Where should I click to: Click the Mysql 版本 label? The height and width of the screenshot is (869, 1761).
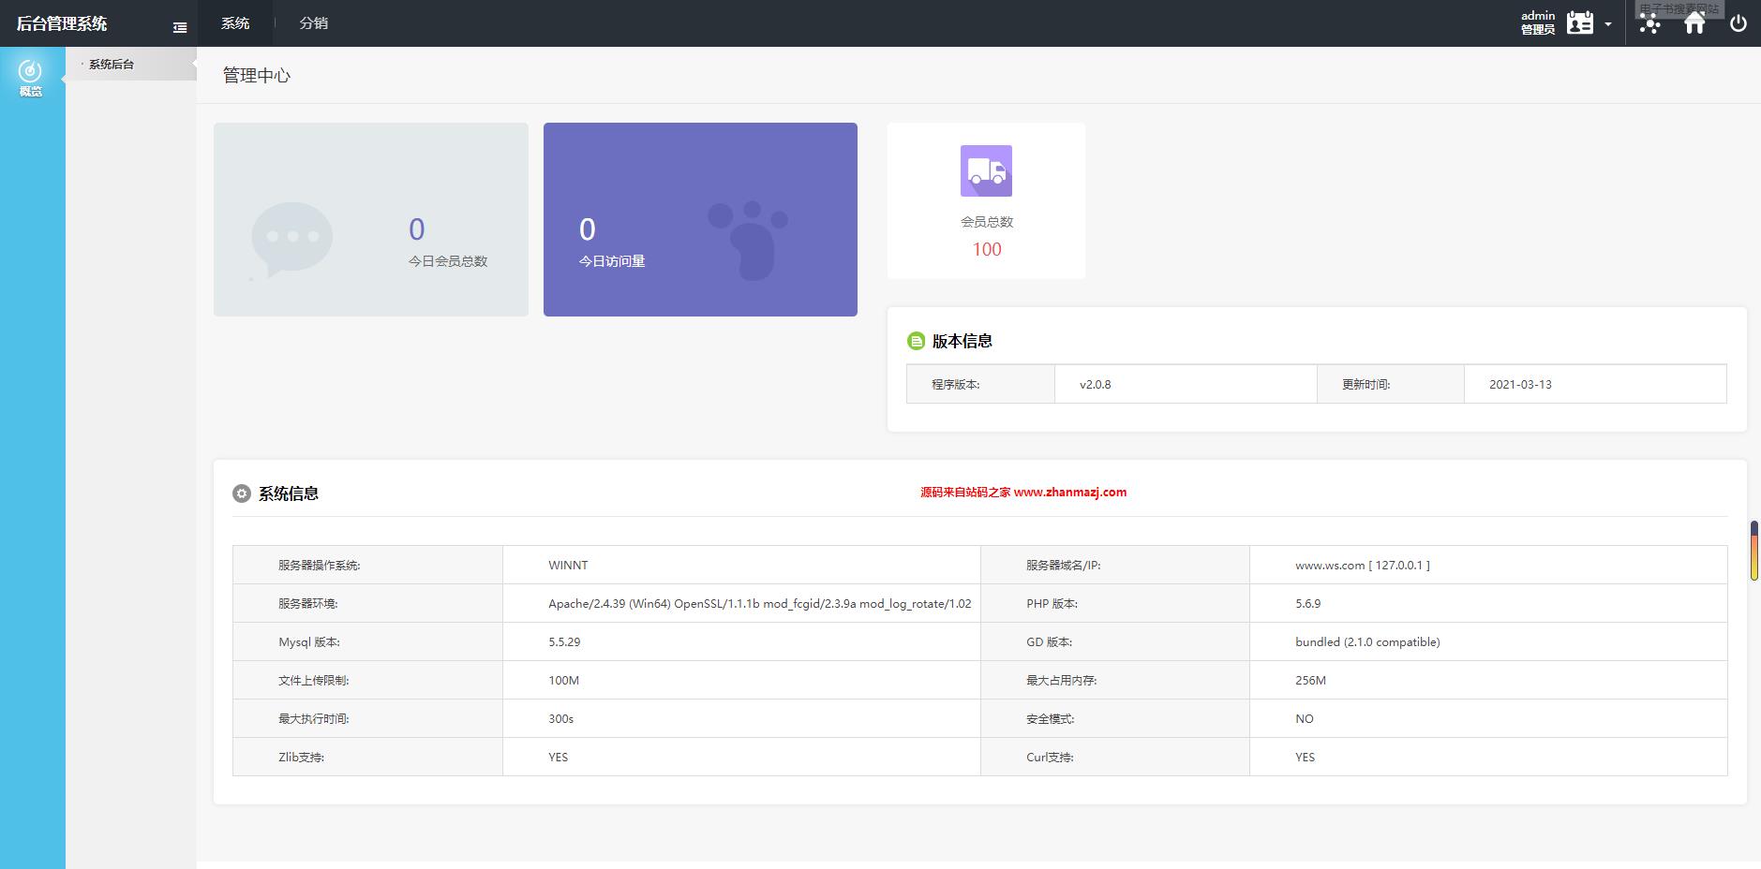pos(309,642)
